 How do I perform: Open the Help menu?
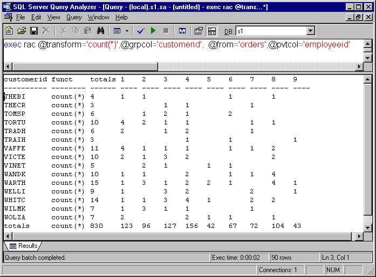121,17
